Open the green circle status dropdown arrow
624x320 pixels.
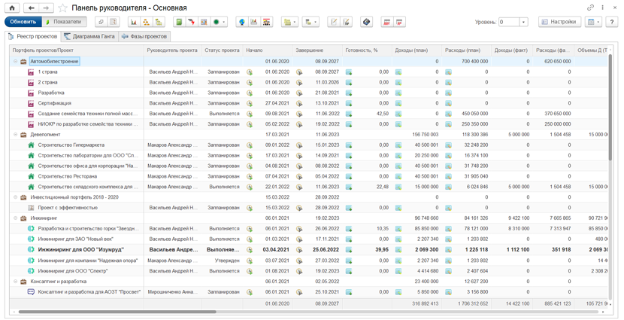pyautogui.click(x=224, y=23)
